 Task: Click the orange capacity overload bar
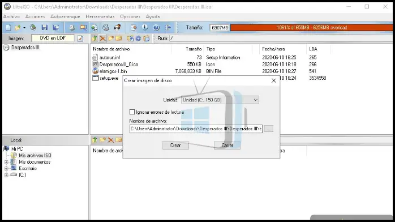coord(311,28)
